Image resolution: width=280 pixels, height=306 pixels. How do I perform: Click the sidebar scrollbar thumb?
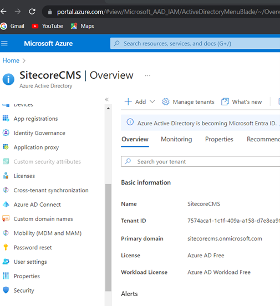point(108,238)
